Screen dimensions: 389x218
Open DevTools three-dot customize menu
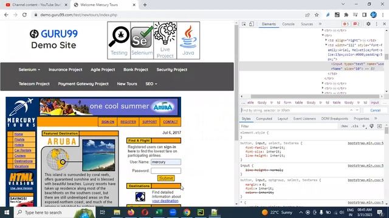(x=377, y=24)
